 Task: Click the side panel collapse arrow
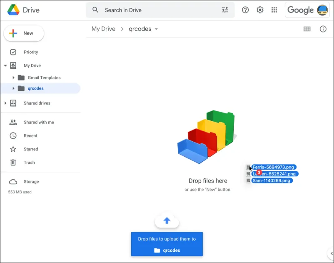pyautogui.click(x=331, y=253)
